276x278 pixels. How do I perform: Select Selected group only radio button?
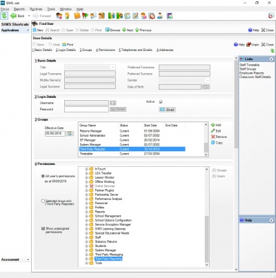click(43, 201)
